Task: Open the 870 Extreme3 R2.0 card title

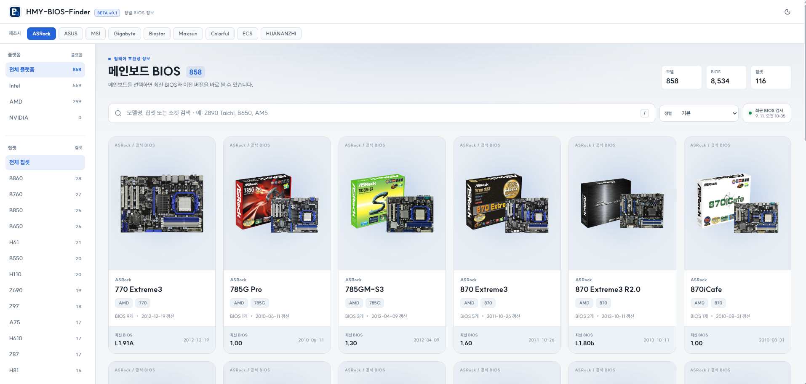Action: [x=608, y=290]
